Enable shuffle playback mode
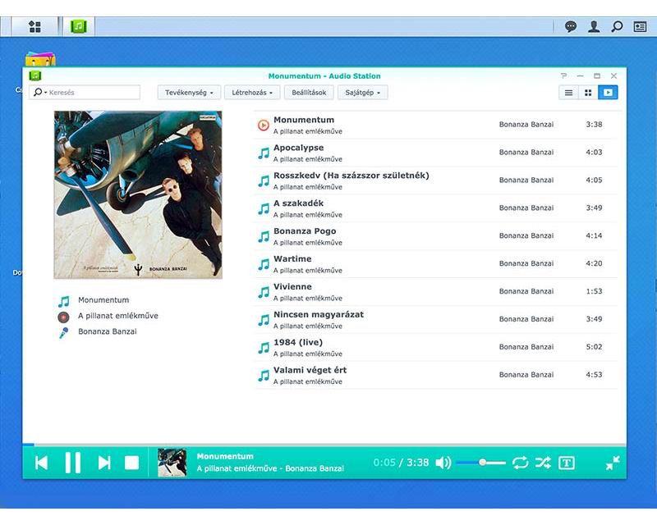The width and height of the screenshot is (657, 525). [x=544, y=462]
